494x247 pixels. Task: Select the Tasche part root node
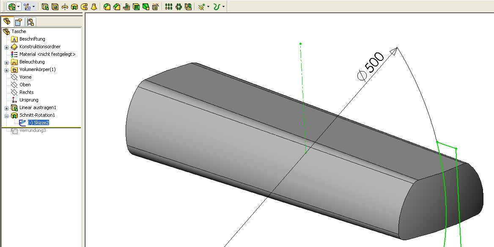pyautogui.click(x=19, y=31)
